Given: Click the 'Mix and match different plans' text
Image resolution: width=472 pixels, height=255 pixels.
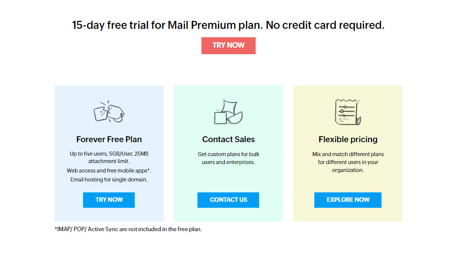Looking at the screenshot, I should 348,162.
